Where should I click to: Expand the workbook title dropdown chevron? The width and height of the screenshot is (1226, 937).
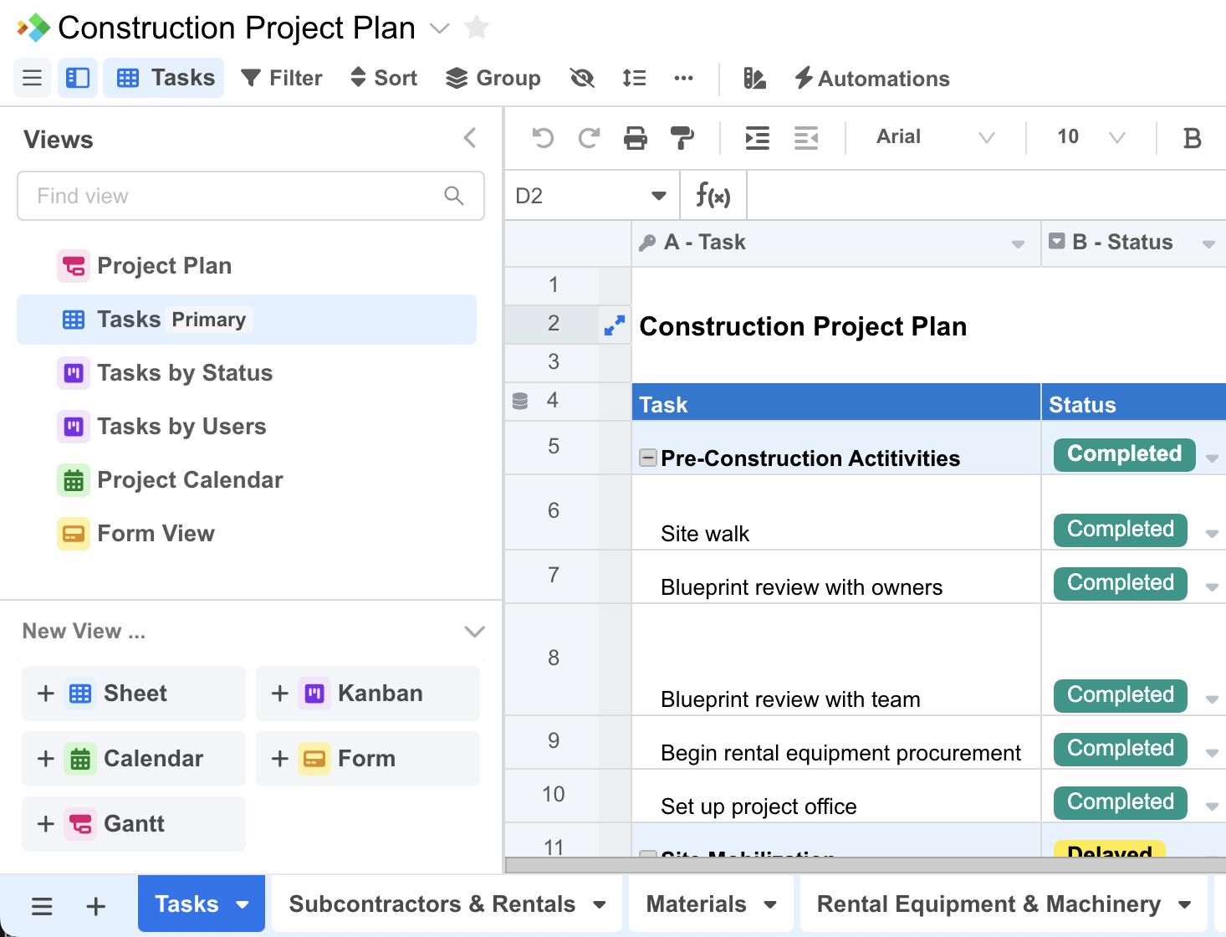click(439, 28)
